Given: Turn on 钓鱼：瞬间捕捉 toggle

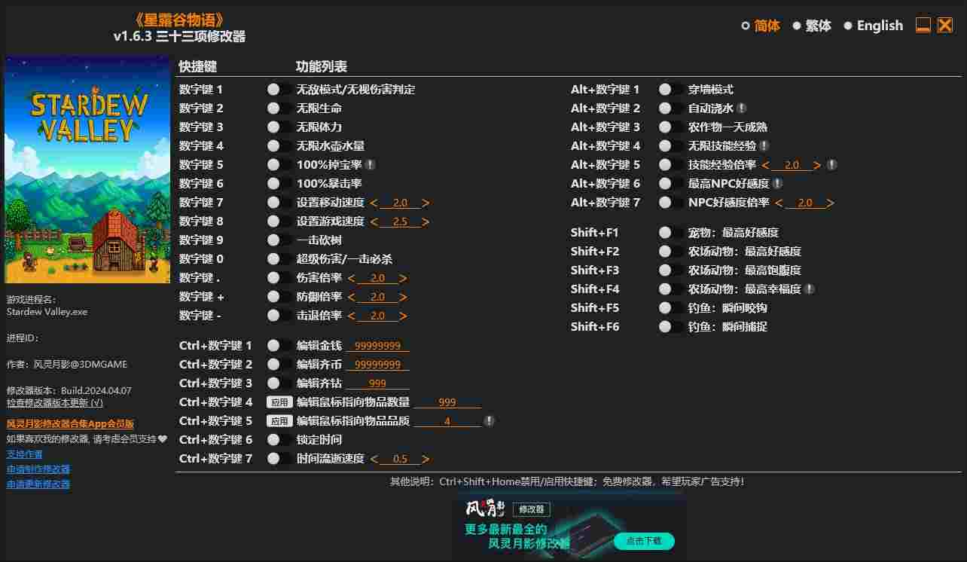Looking at the screenshot, I should pos(671,326).
